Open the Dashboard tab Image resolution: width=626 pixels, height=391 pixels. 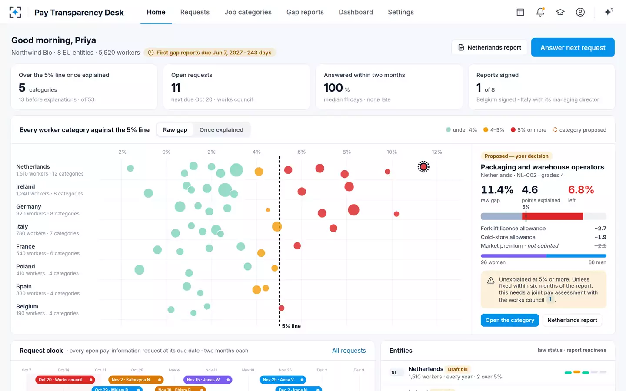pos(356,12)
